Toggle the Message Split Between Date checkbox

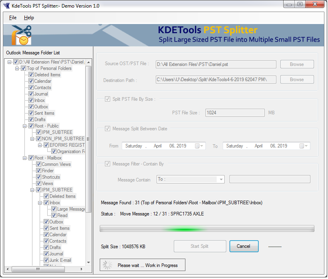pyautogui.click(x=107, y=129)
